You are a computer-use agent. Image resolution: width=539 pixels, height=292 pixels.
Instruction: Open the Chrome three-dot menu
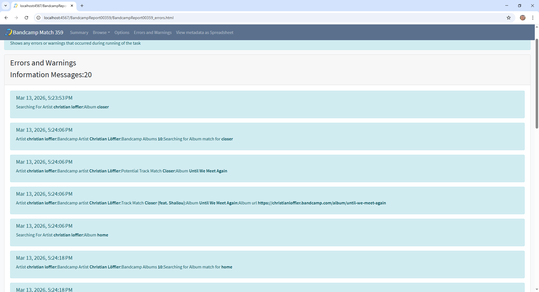[x=533, y=18]
